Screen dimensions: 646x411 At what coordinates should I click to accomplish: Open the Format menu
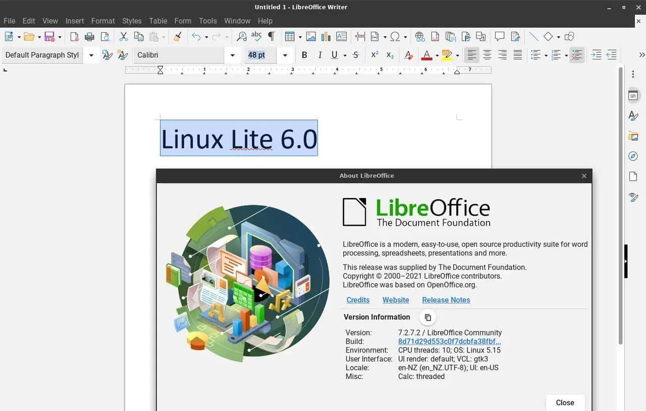(103, 21)
